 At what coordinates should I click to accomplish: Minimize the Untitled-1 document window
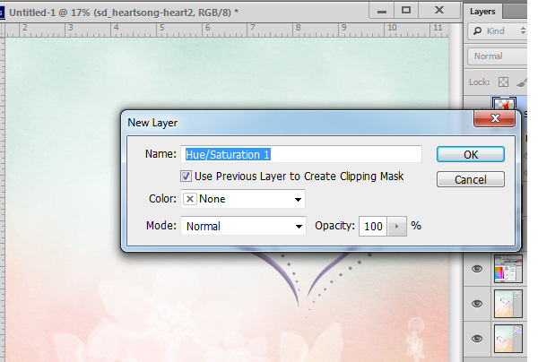tap(382, 12)
